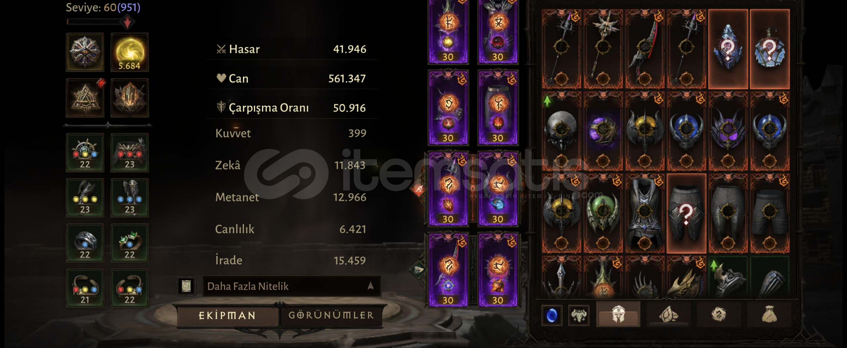Choose the armored helmet crest icon
This screenshot has width=847, height=348.
129,98
